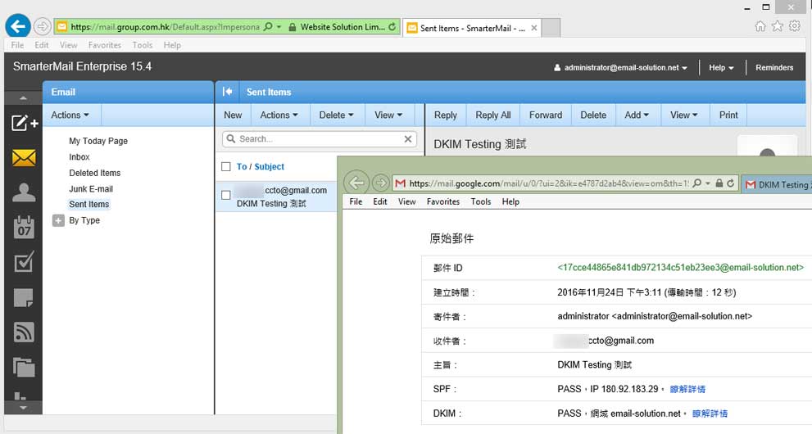Image resolution: width=812 pixels, height=434 pixels.
Task: Open the Favorites menu in SmarterMail browser
Action: tap(105, 45)
